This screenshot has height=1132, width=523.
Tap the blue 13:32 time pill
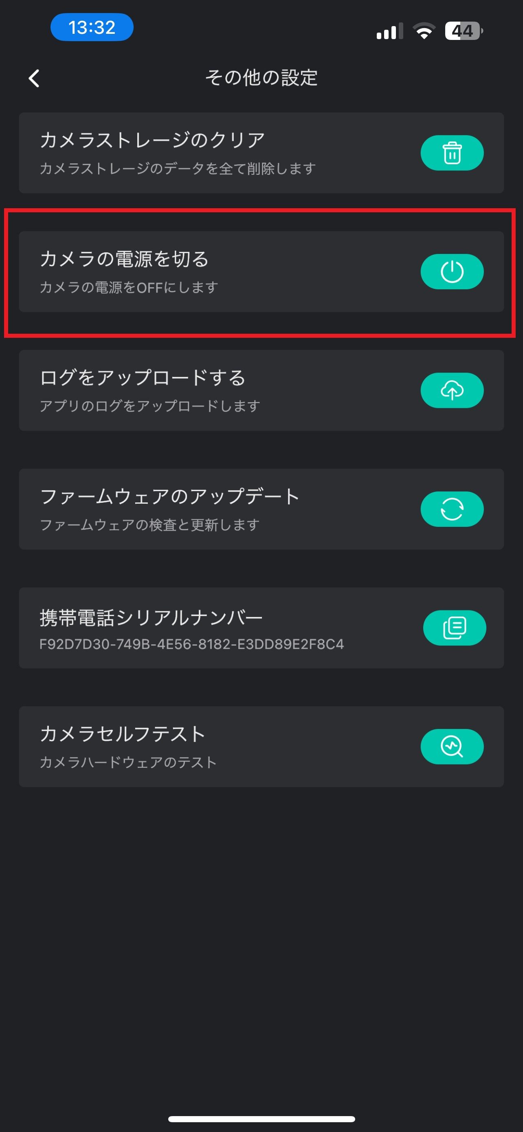[92, 27]
